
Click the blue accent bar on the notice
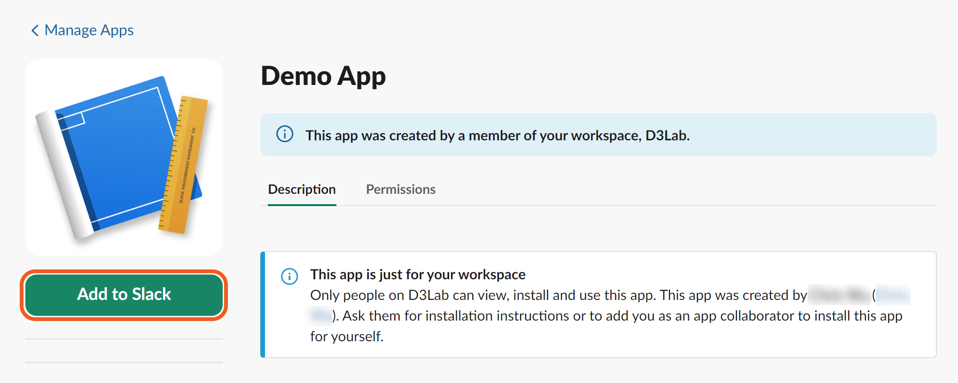pyautogui.click(x=263, y=305)
